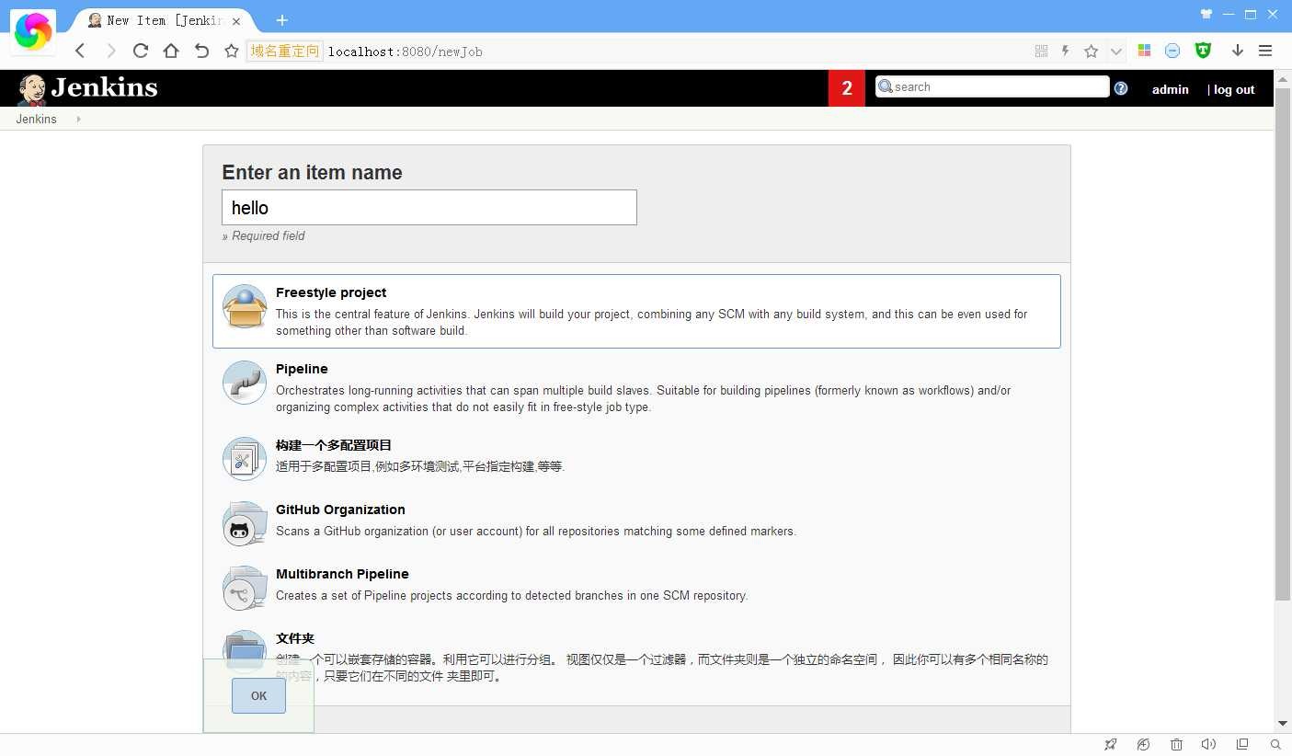
Task: Click the OK button
Action: pos(258,696)
